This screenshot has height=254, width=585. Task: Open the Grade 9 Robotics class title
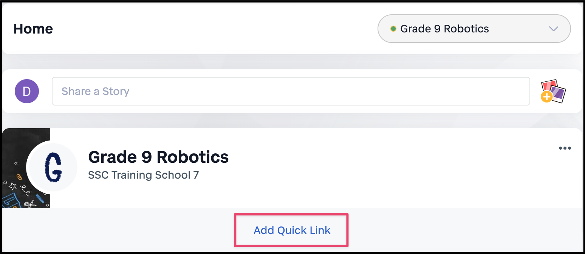(x=158, y=157)
